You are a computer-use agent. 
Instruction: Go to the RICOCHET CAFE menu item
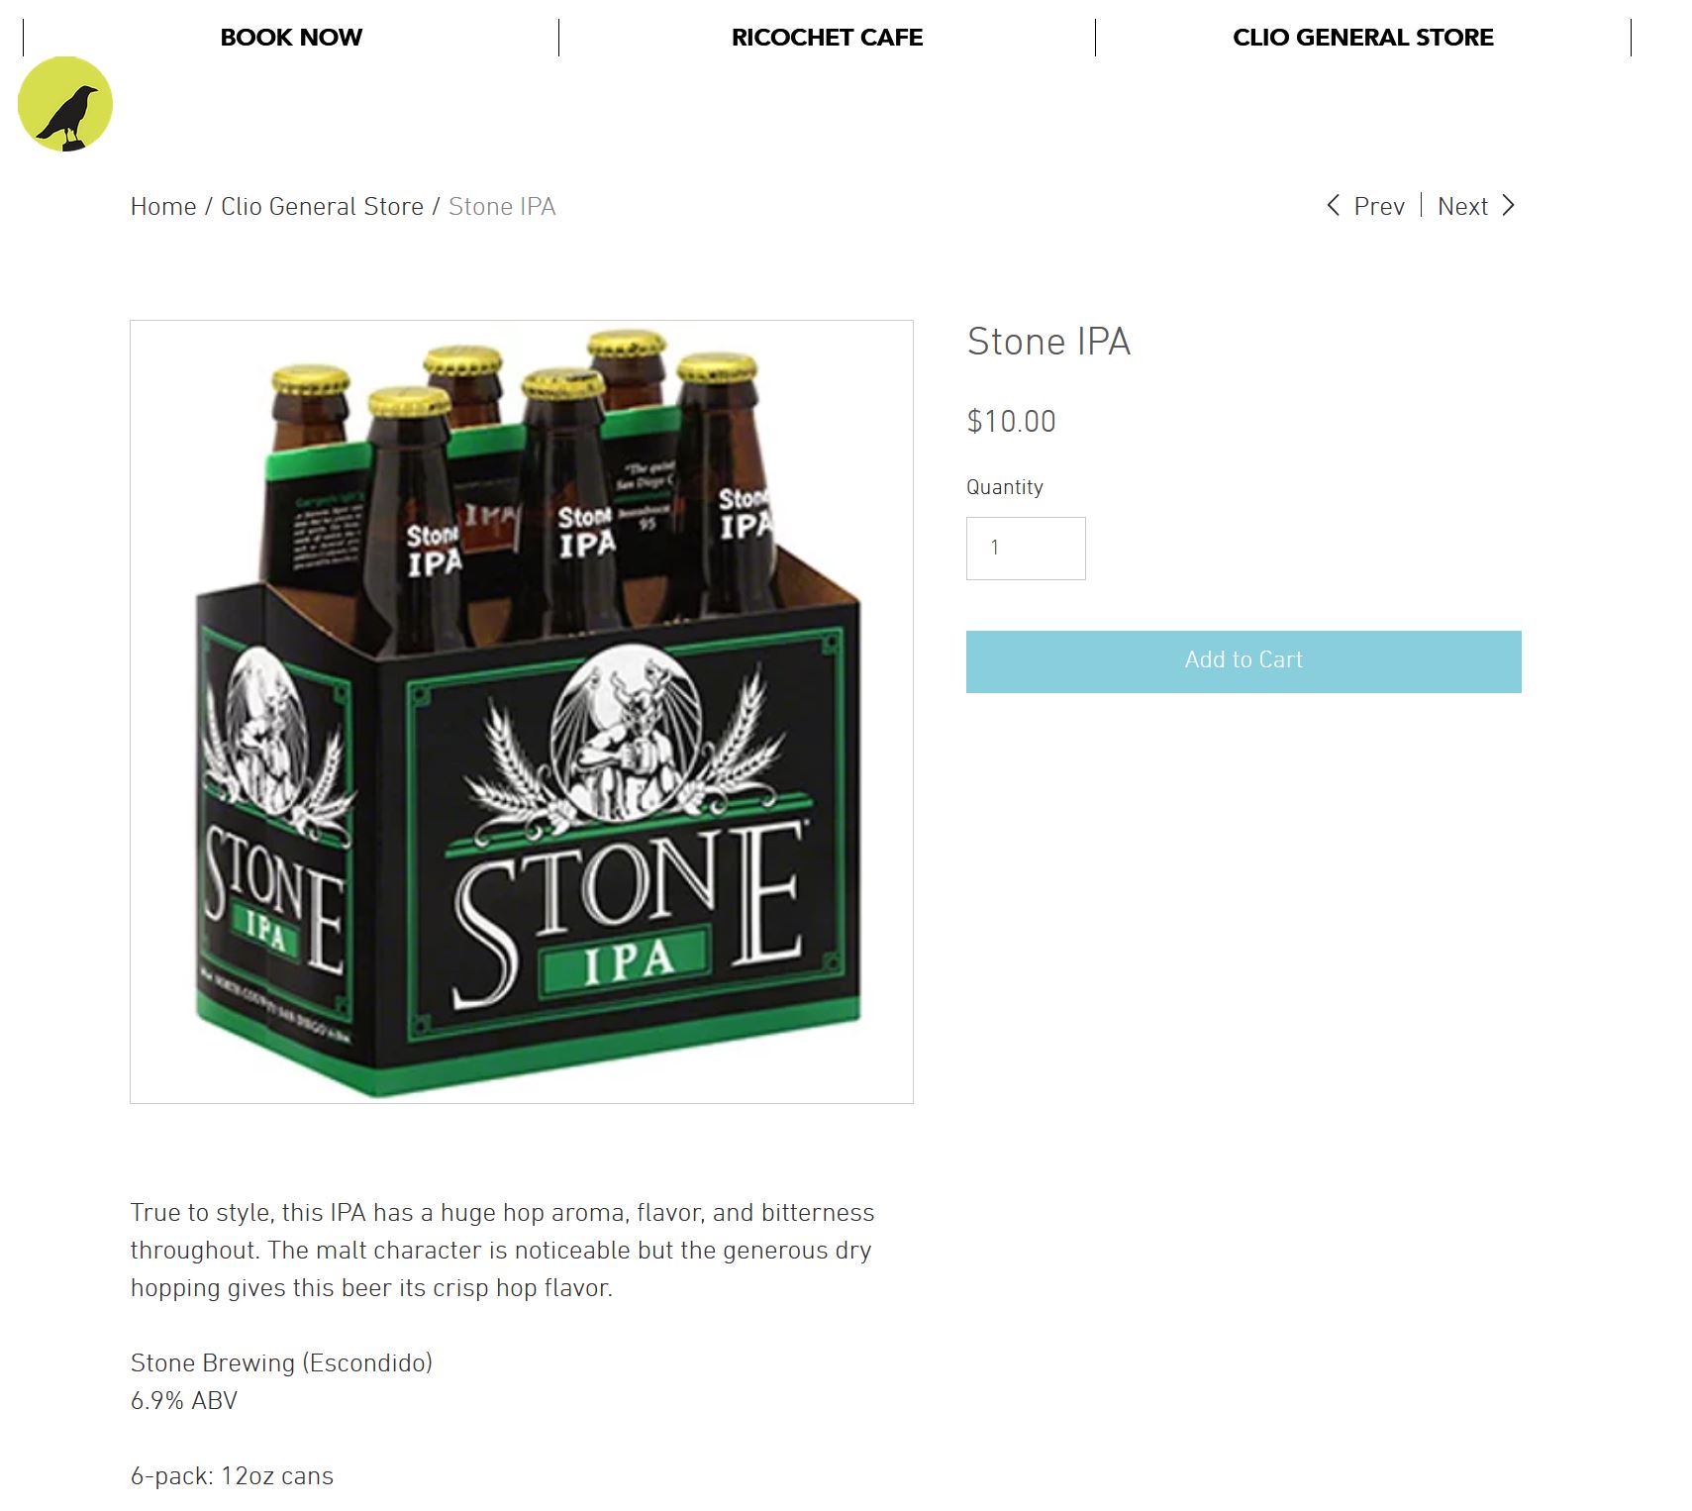827,38
